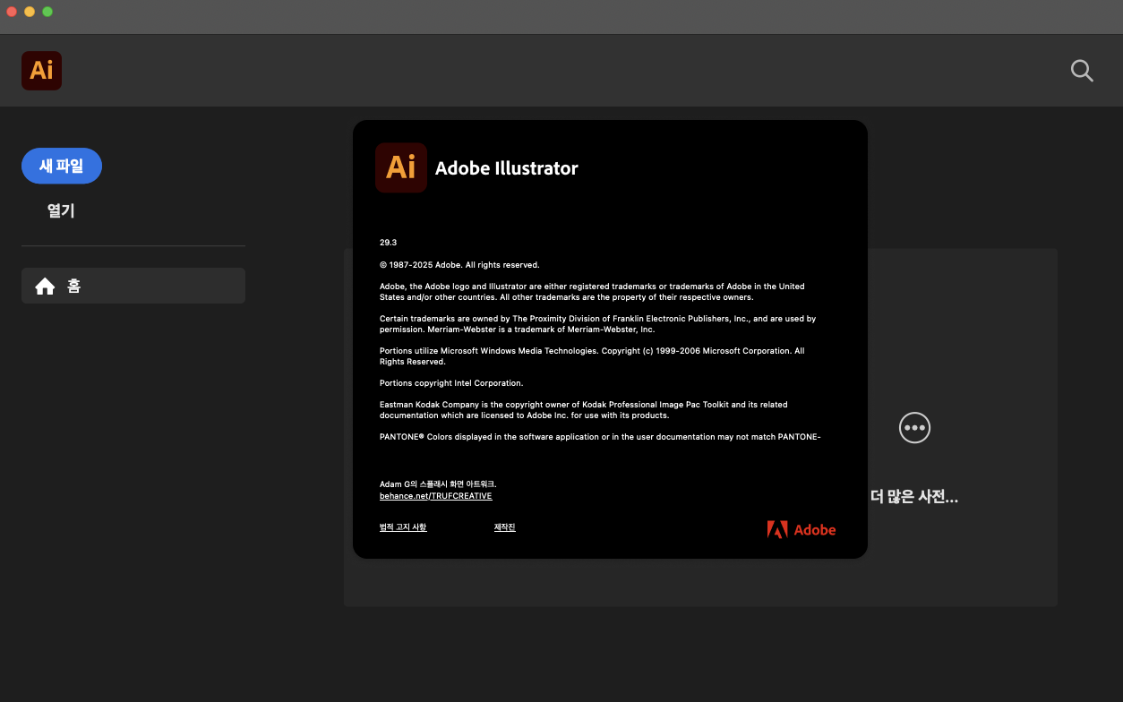Click the Adobe Illustrator title text
This screenshot has width=1123, height=702.
click(506, 168)
